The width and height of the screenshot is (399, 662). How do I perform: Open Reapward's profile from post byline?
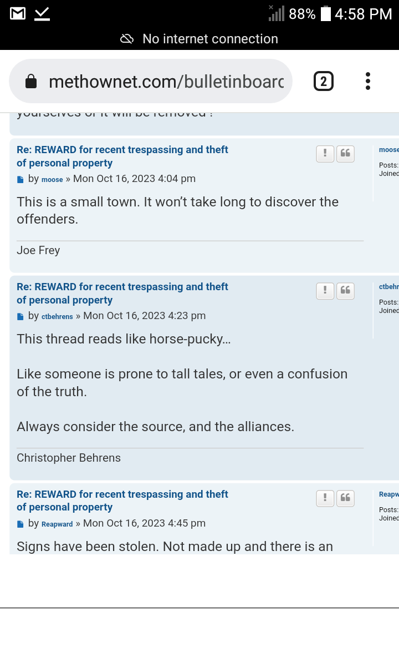[x=57, y=524]
